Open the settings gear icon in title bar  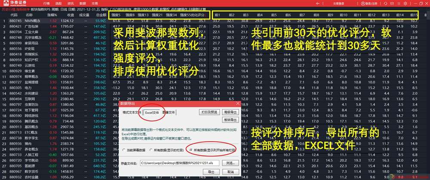click(x=405, y=3)
